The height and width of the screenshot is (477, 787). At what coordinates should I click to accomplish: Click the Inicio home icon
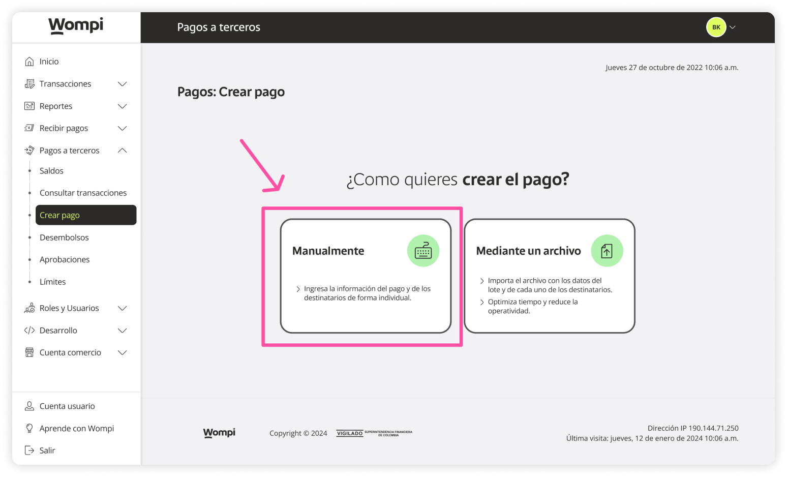tap(29, 62)
